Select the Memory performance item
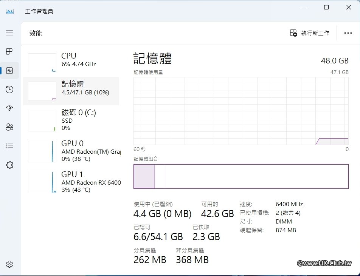The image size is (360, 276). 71,91
